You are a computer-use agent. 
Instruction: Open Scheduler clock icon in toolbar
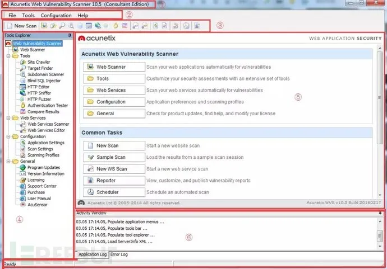[186, 26]
